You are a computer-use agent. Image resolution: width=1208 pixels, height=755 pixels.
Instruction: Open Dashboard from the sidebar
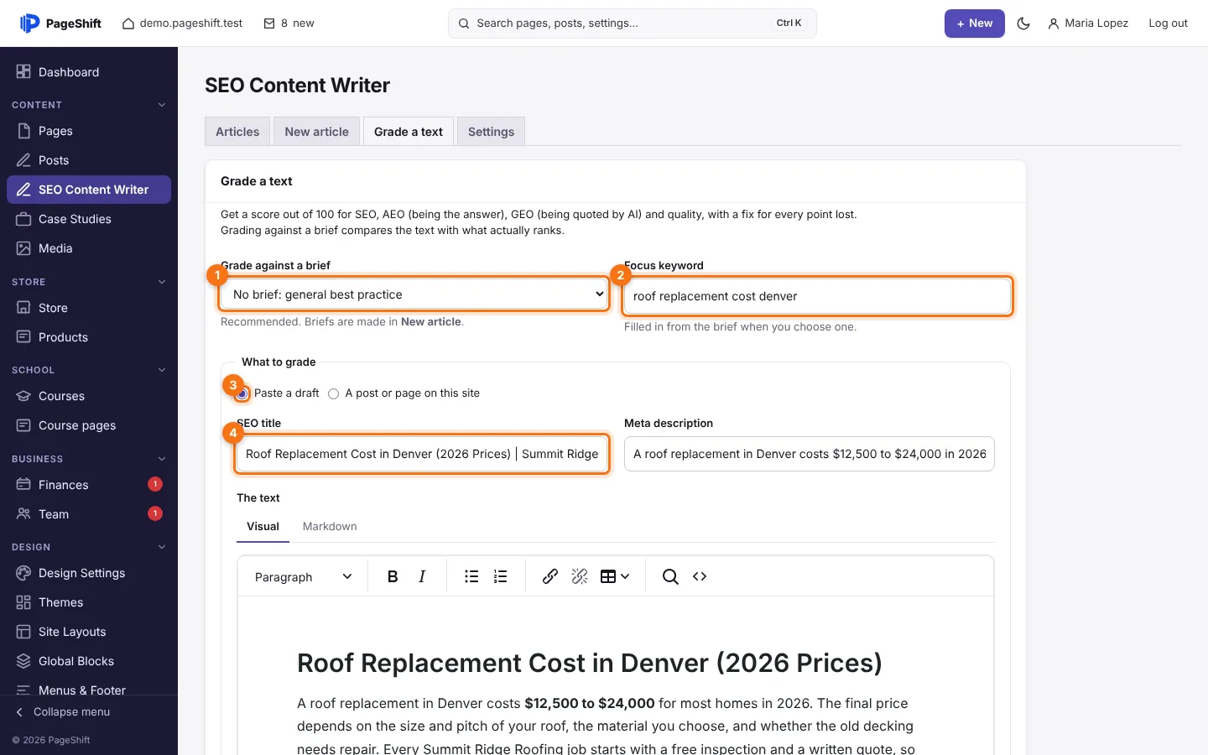(89, 72)
